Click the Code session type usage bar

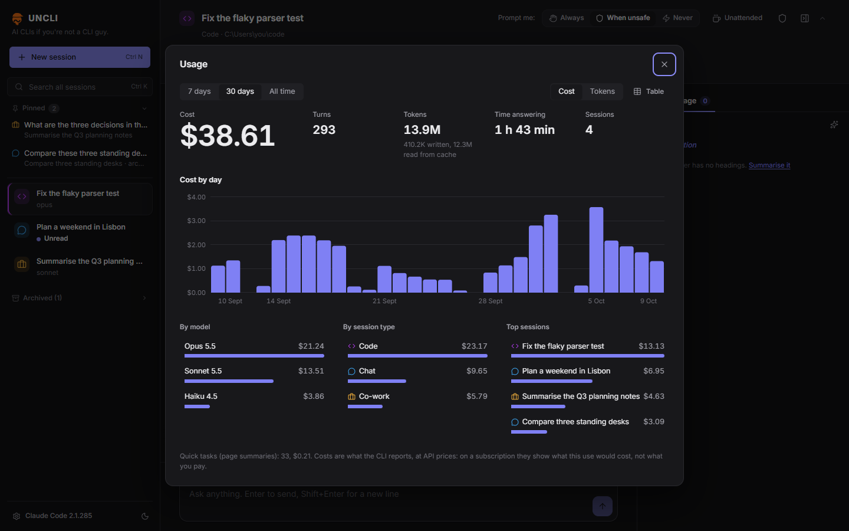(417, 356)
